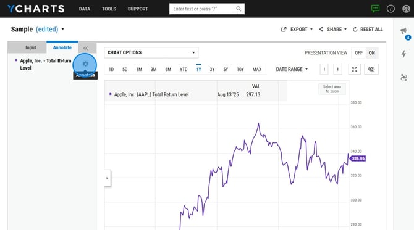The height and width of the screenshot is (230, 414).
Task: Open the TOOLS menu
Action: (109, 9)
